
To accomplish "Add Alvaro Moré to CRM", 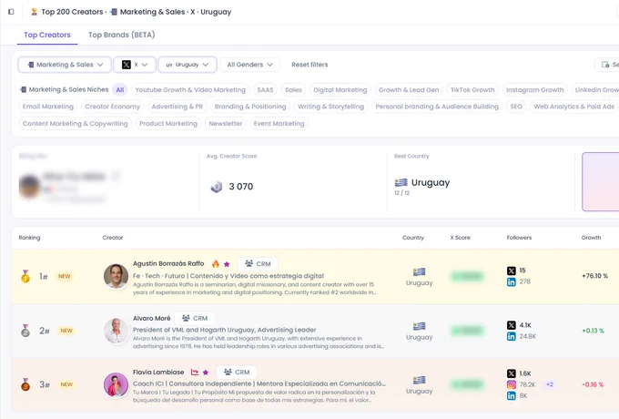I will (194, 318).
